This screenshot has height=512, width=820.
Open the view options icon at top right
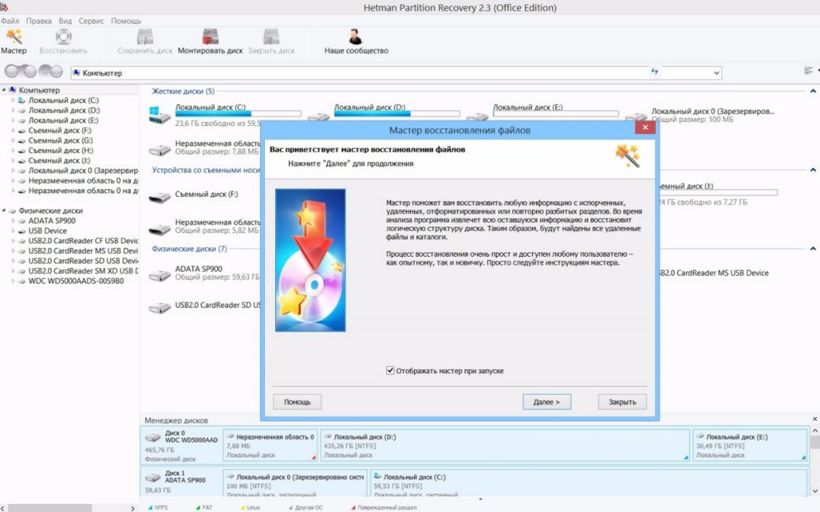click(x=808, y=71)
